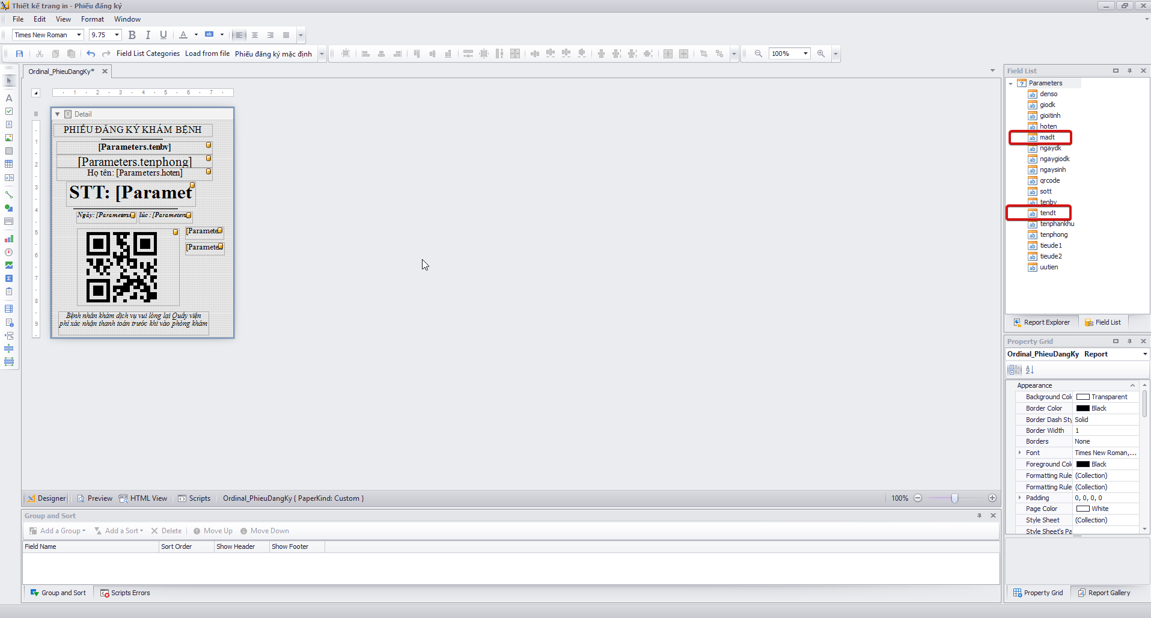Toggle Underline formatting
1151x618 pixels.
(x=163, y=35)
